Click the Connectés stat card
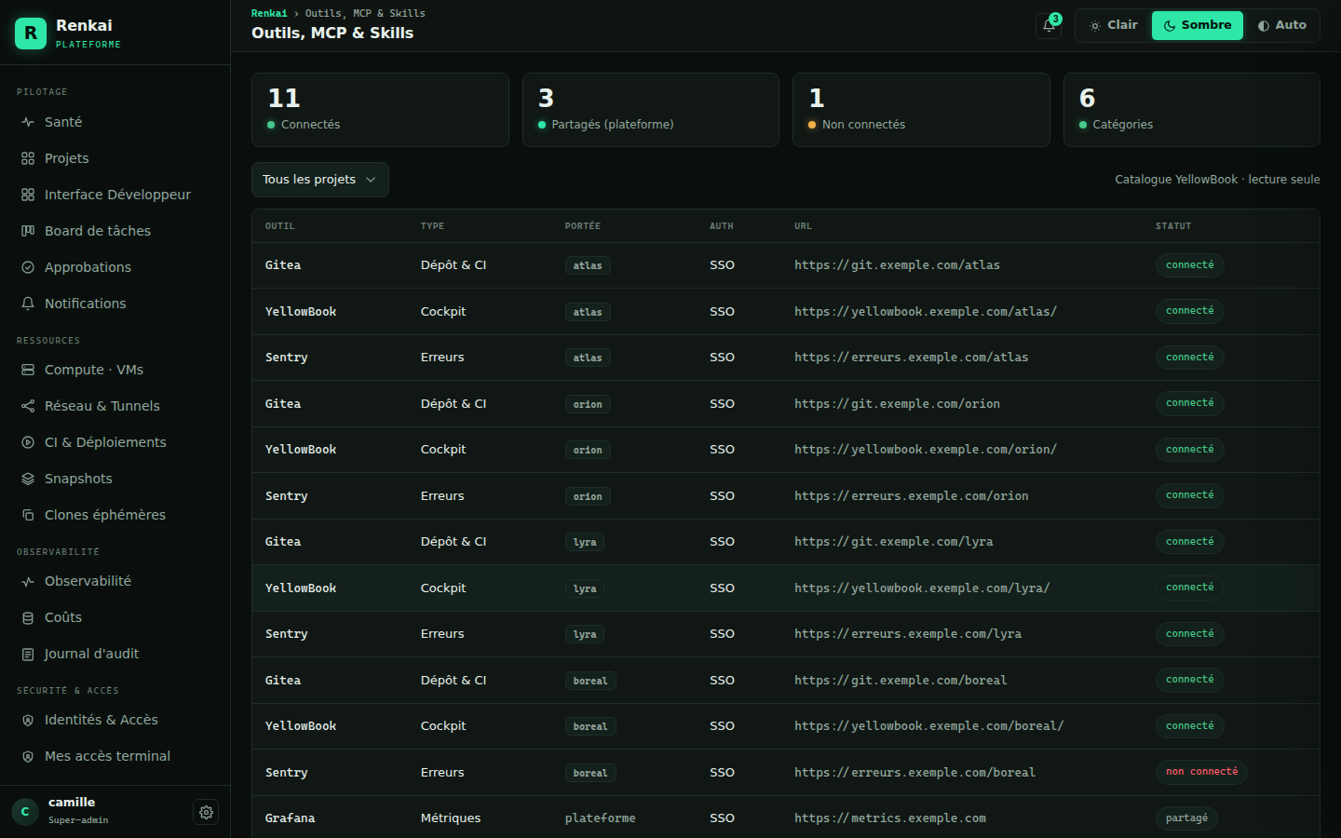Image resolution: width=1341 pixels, height=838 pixels. (x=380, y=110)
